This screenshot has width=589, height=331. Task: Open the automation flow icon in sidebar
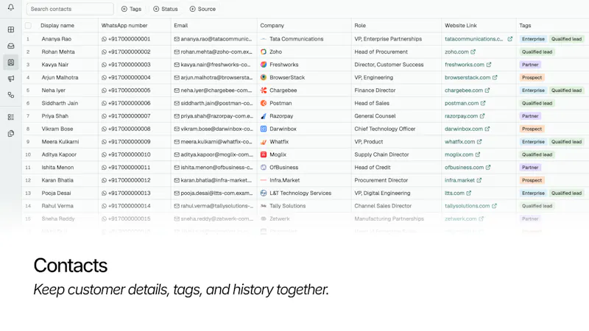[11, 95]
